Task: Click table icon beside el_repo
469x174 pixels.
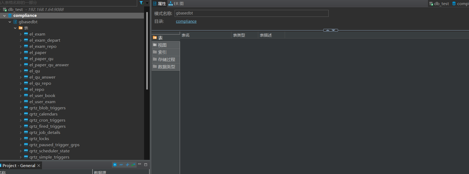Action: point(26,89)
